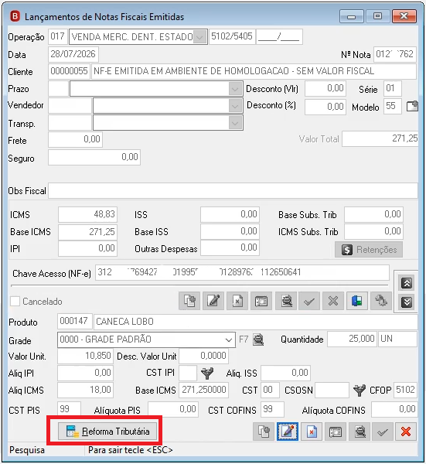The height and width of the screenshot is (464, 426).
Task: Click the Alíquota COFINS field
Action: [394, 410]
